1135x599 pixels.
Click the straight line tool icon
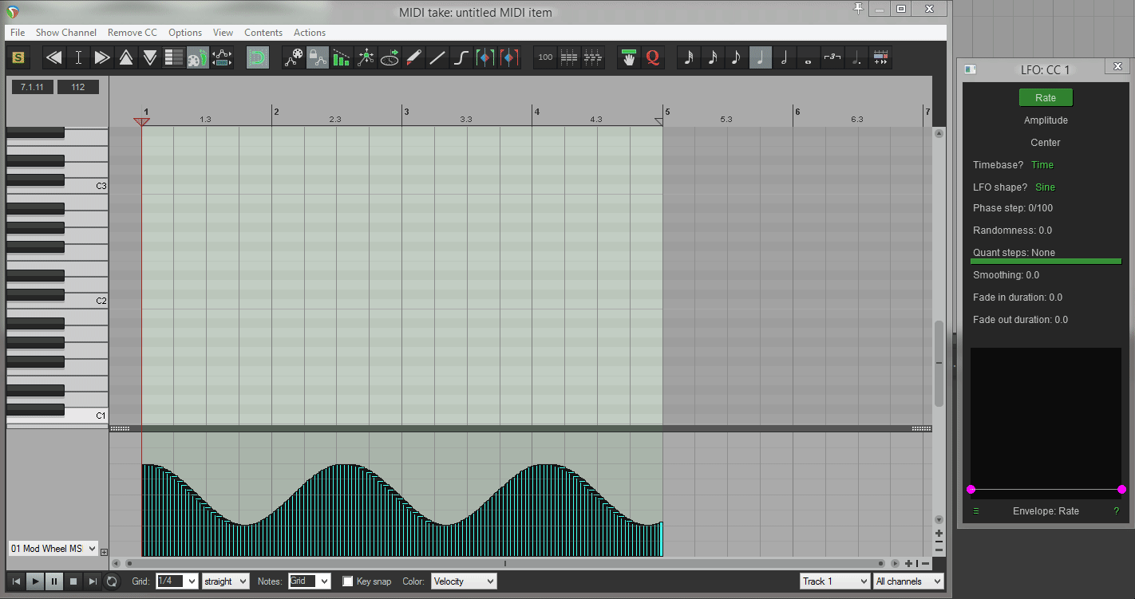click(437, 57)
